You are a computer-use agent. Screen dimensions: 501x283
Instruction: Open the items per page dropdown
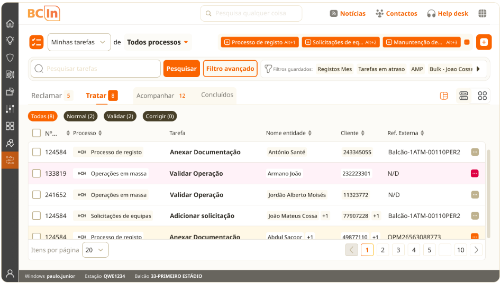[95, 250]
